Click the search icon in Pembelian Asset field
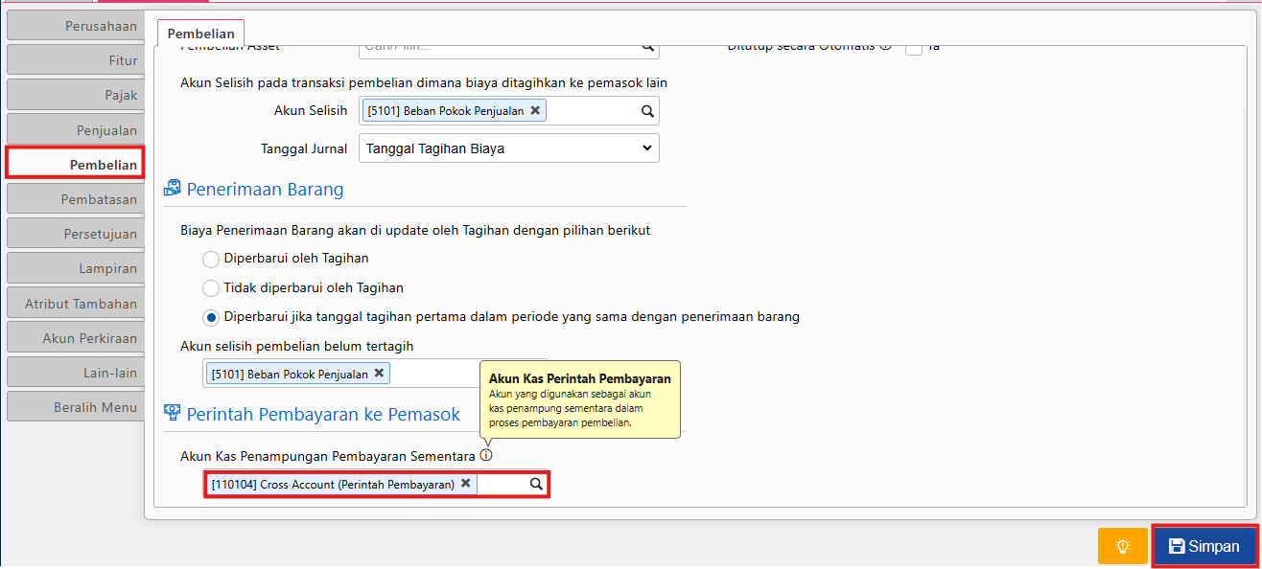Image resolution: width=1262 pixels, height=569 pixels. coord(647,46)
